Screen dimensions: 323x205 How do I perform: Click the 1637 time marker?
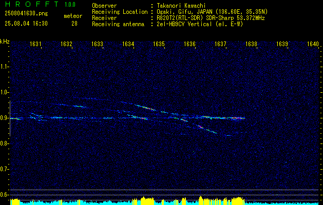pyautogui.click(x=220, y=44)
